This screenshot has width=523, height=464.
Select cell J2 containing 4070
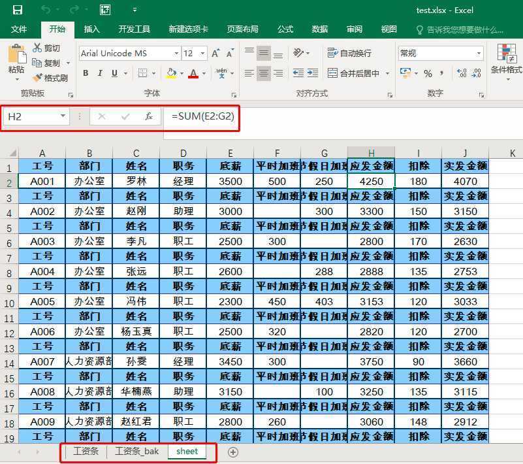(x=465, y=181)
